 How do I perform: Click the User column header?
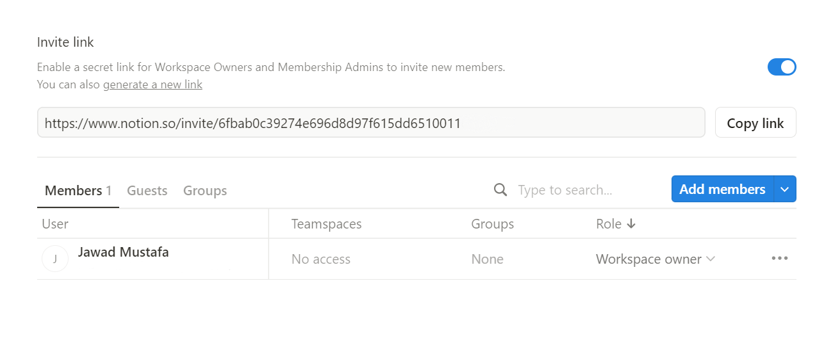(55, 224)
